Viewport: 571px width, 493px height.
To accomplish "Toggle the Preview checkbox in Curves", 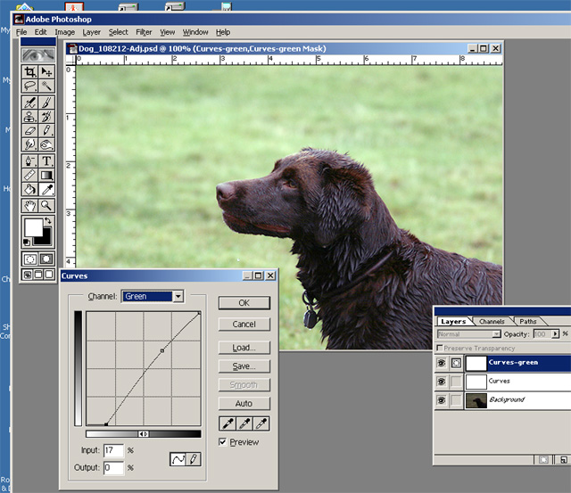I will [222, 441].
